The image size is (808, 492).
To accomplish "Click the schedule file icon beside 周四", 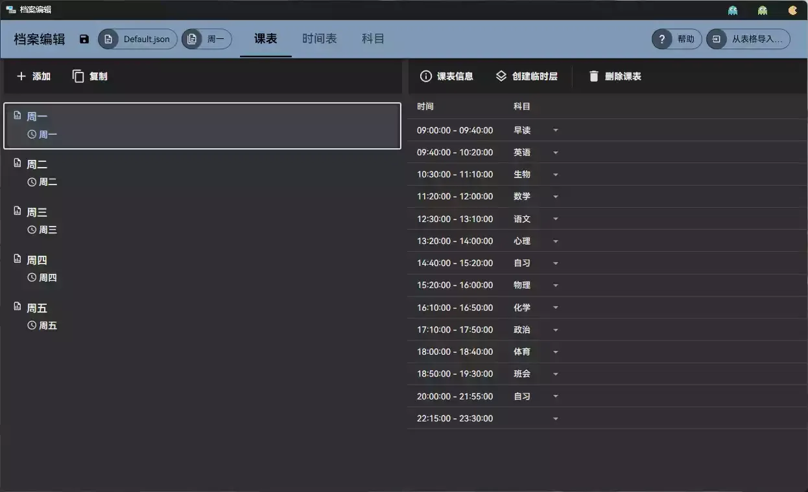I will pyautogui.click(x=18, y=259).
